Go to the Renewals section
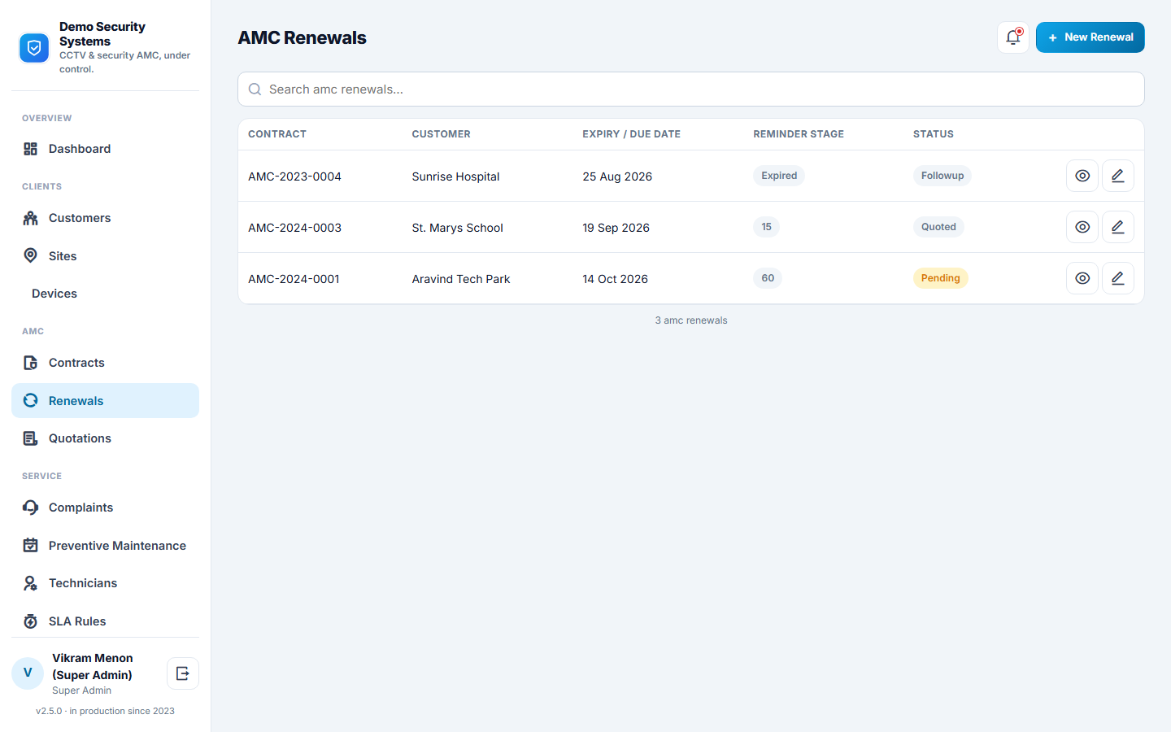Image resolution: width=1171 pixels, height=732 pixels. point(106,400)
